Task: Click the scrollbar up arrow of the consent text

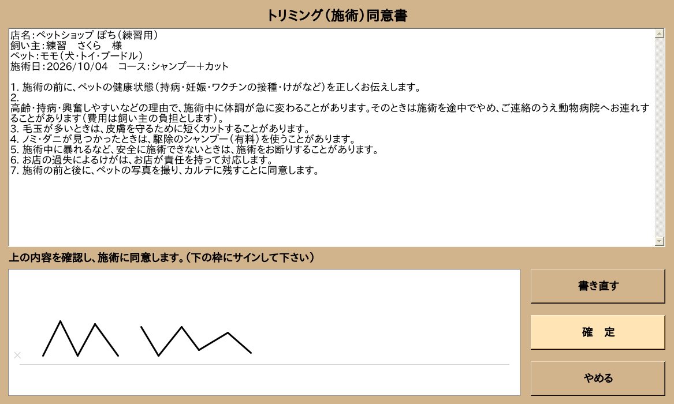Action: coord(660,33)
